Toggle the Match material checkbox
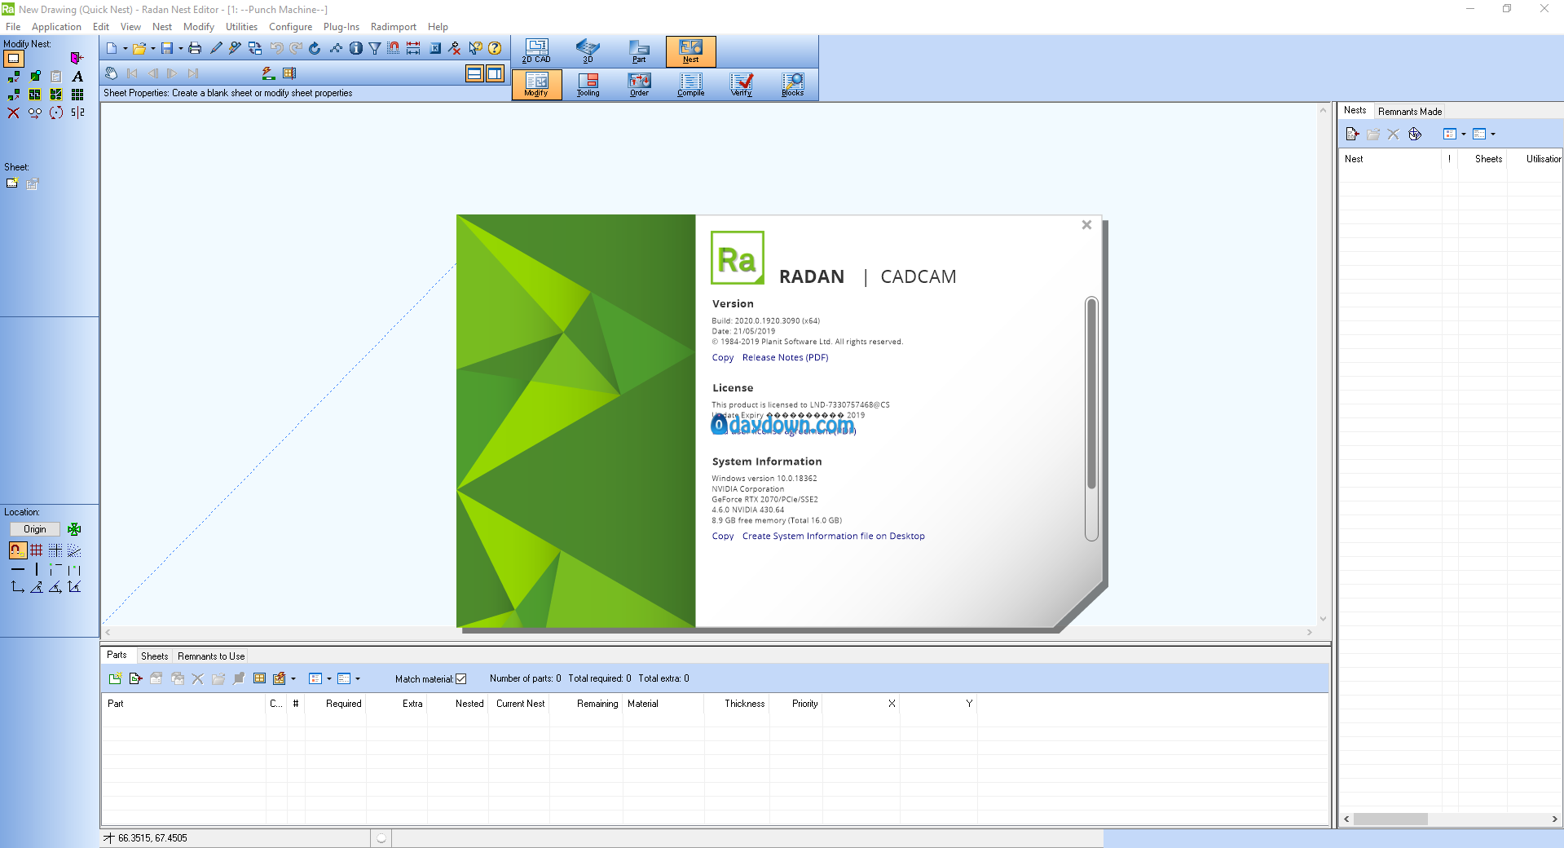 [x=461, y=679]
